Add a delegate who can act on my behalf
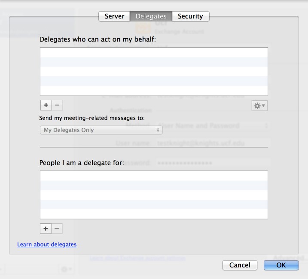This screenshot has width=308, height=279. click(x=46, y=105)
